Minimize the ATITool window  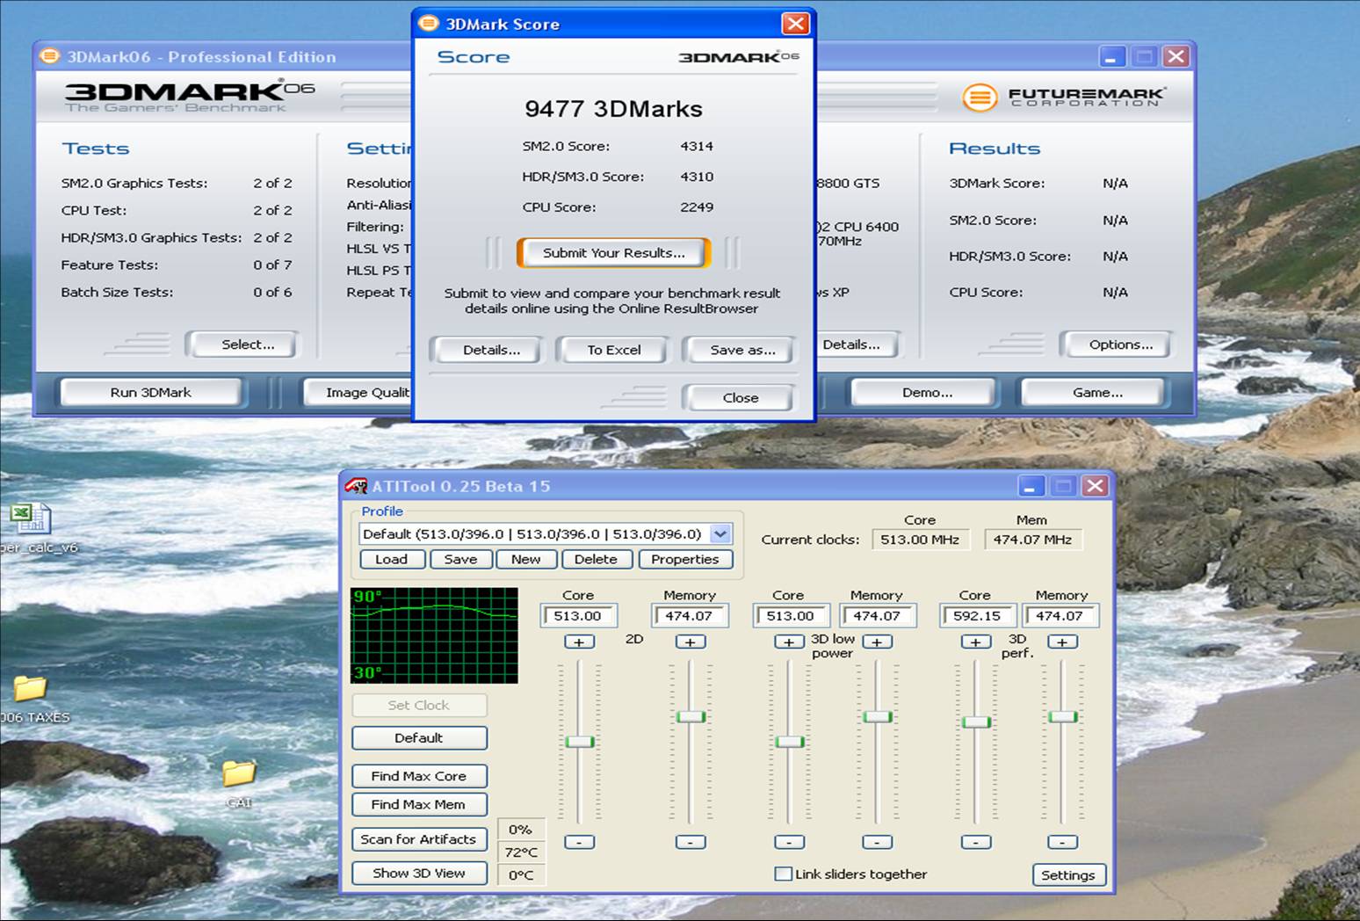tap(1031, 486)
